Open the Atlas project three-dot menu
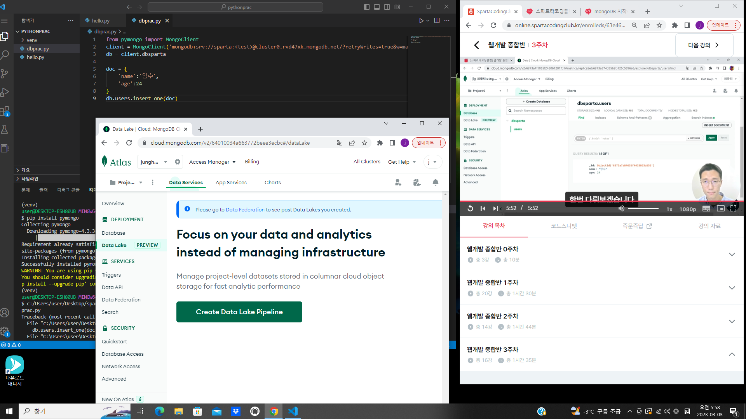 pos(152,182)
